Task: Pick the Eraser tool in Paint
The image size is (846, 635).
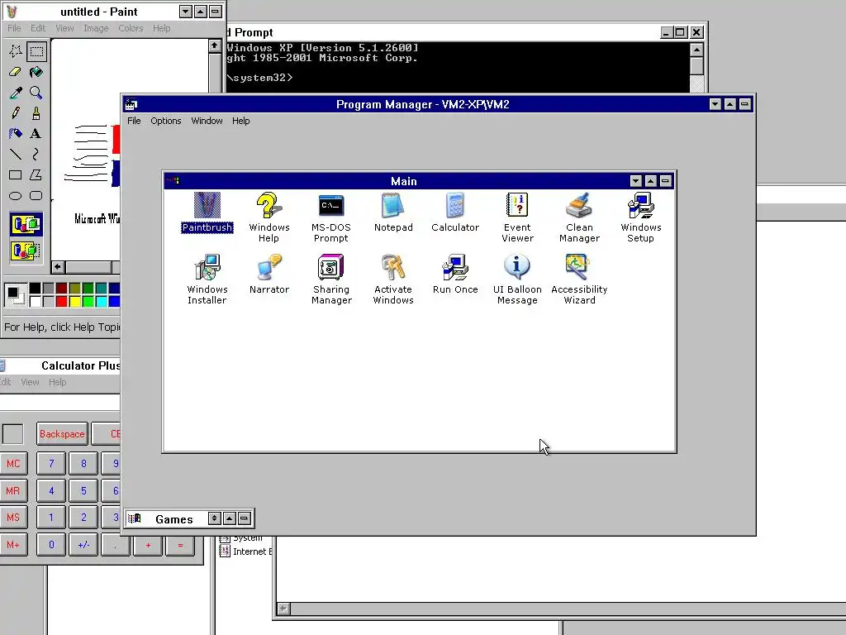Action: pos(16,72)
